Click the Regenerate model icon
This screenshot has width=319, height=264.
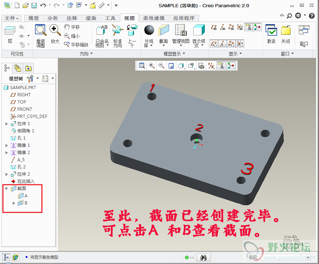[x=70, y=5]
